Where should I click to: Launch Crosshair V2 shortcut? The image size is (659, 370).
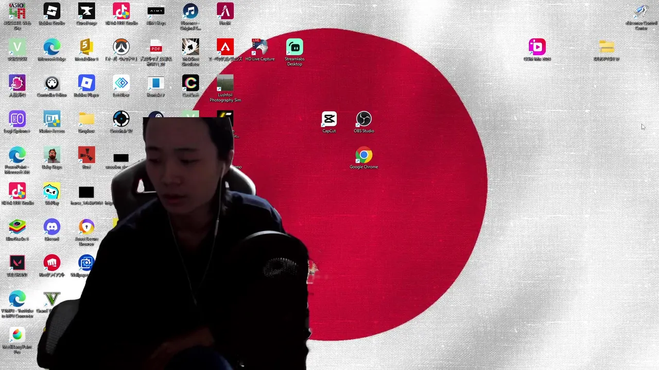tap(121, 122)
